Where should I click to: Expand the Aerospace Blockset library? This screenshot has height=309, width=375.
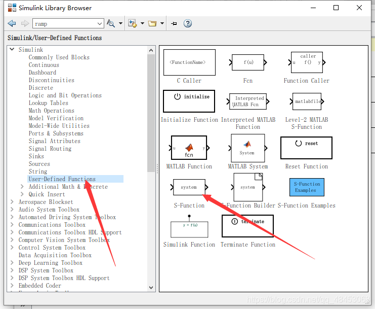12,202
